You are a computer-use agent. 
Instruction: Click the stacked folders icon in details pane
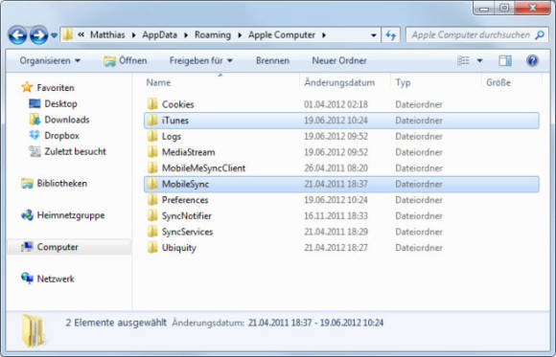click(34, 330)
